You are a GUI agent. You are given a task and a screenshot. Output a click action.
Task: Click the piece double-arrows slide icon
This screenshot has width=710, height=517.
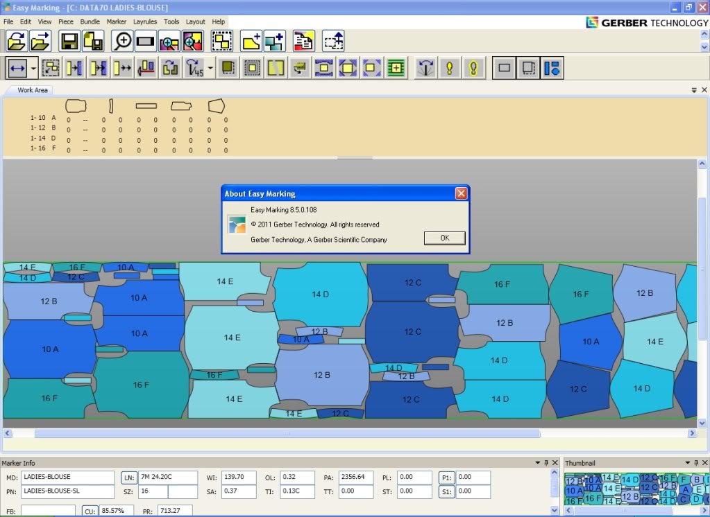[x=122, y=69]
